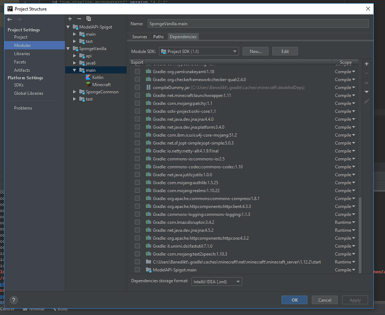Check export for commons-io:2.5
The height and width of the screenshot is (315, 385).
(x=137, y=159)
